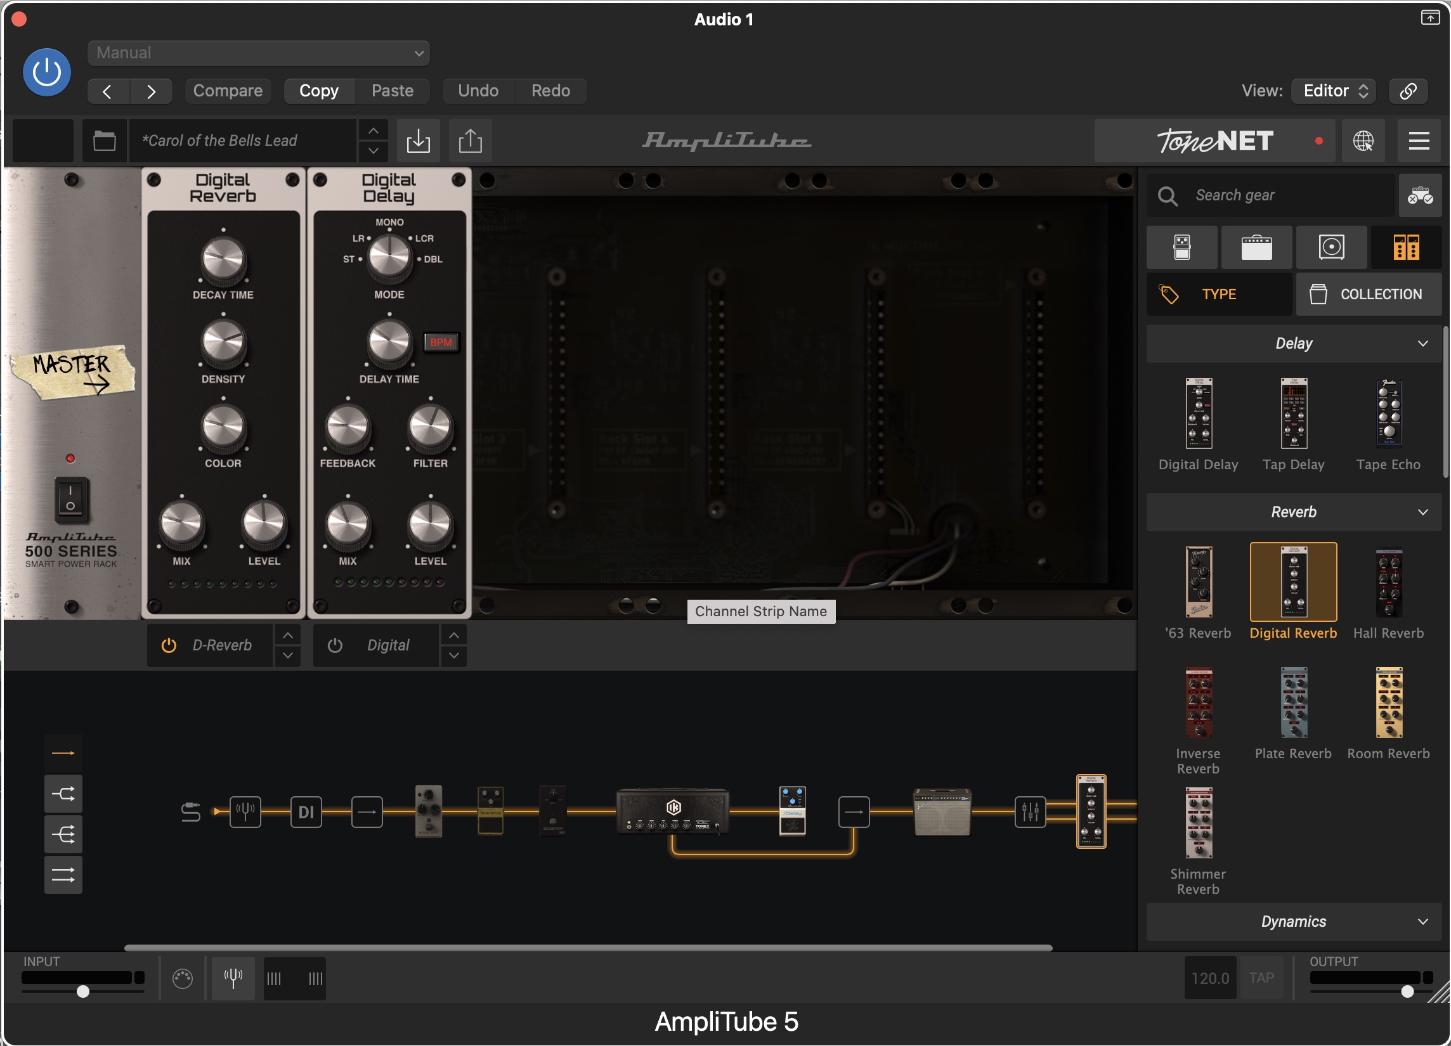Select the Tap Delay gear thumbnail
Screen dimensions: 1451x1046
1294,414
